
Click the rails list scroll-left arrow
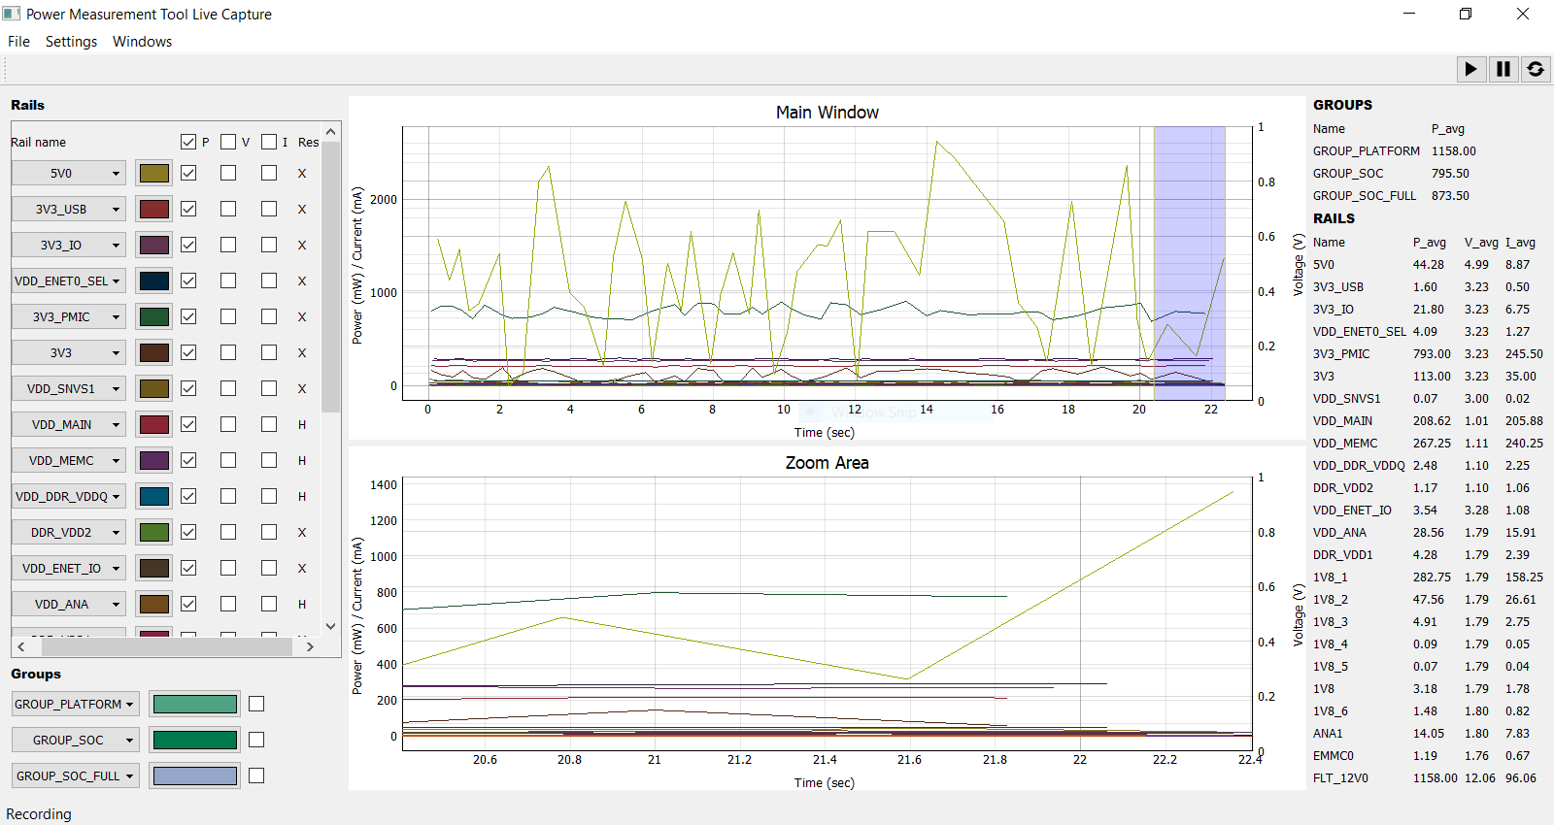pos(21,646)
